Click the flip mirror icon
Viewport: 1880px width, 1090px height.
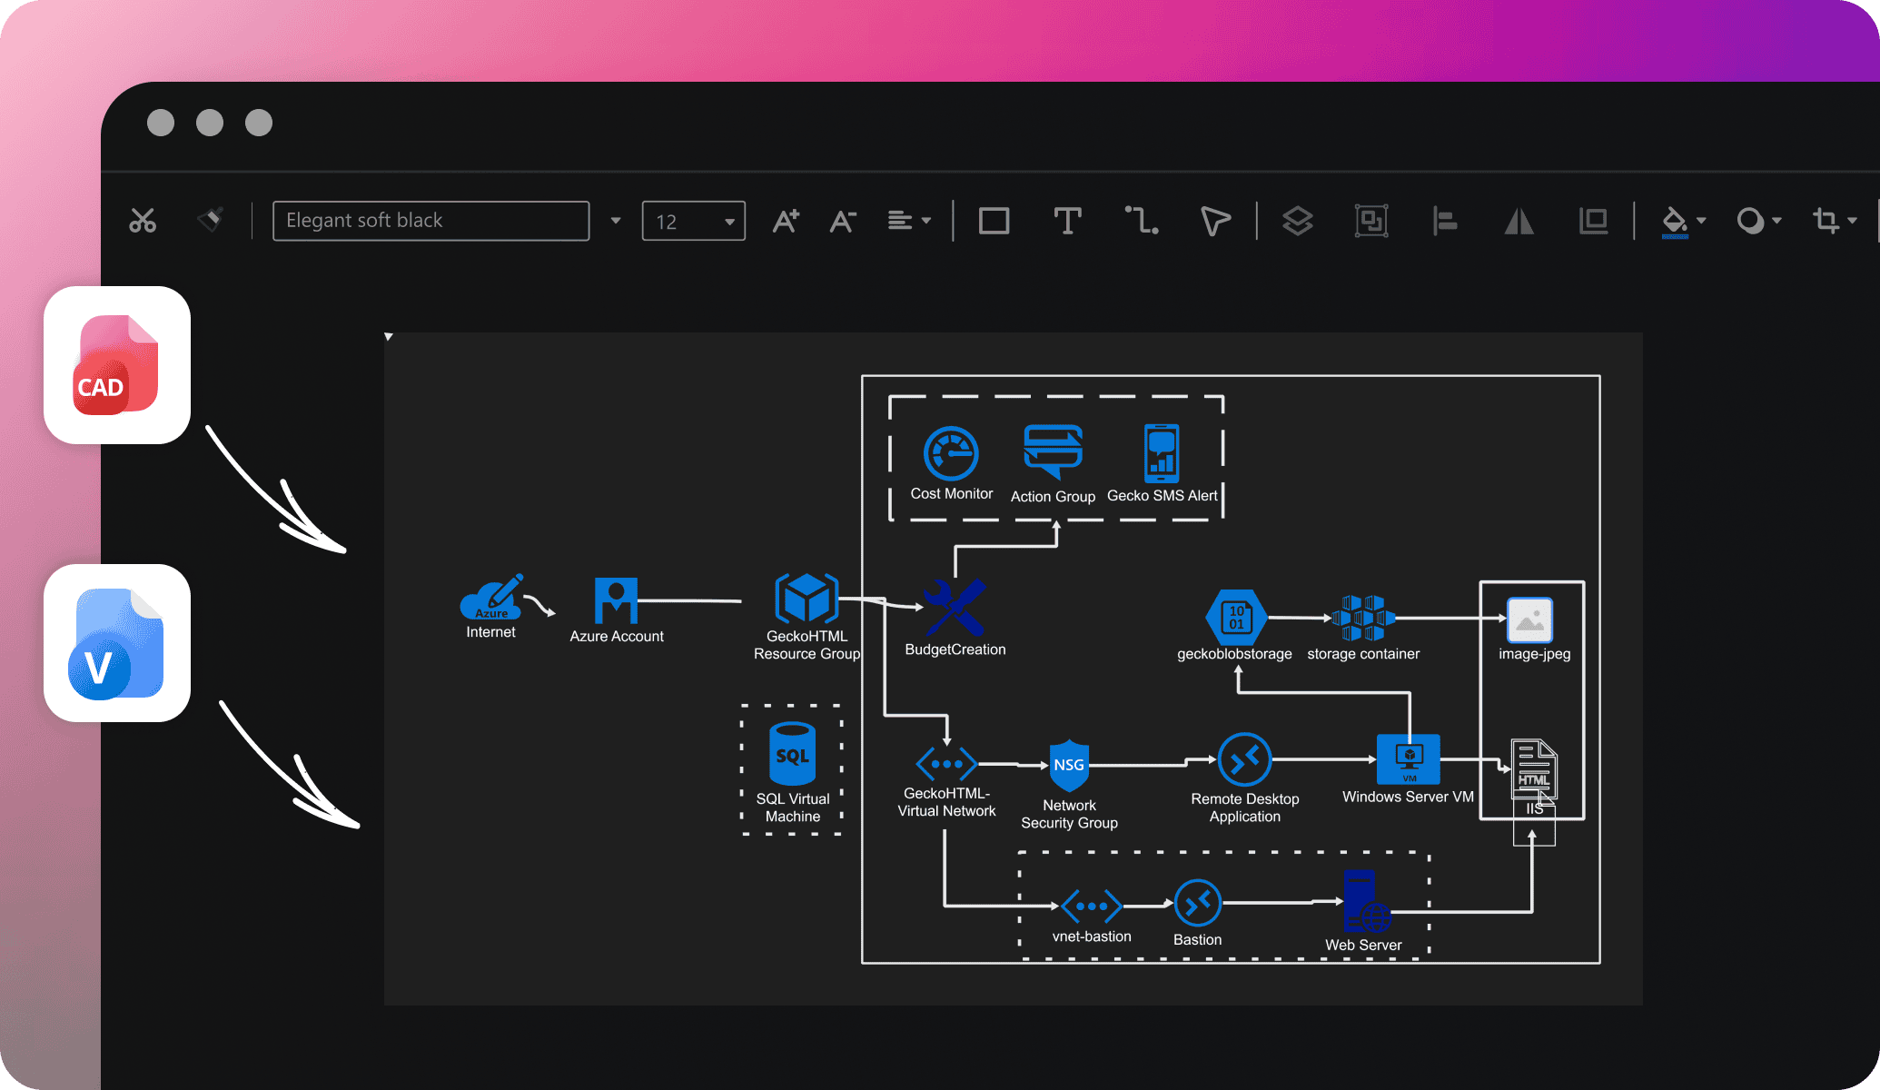[1519, 221]
